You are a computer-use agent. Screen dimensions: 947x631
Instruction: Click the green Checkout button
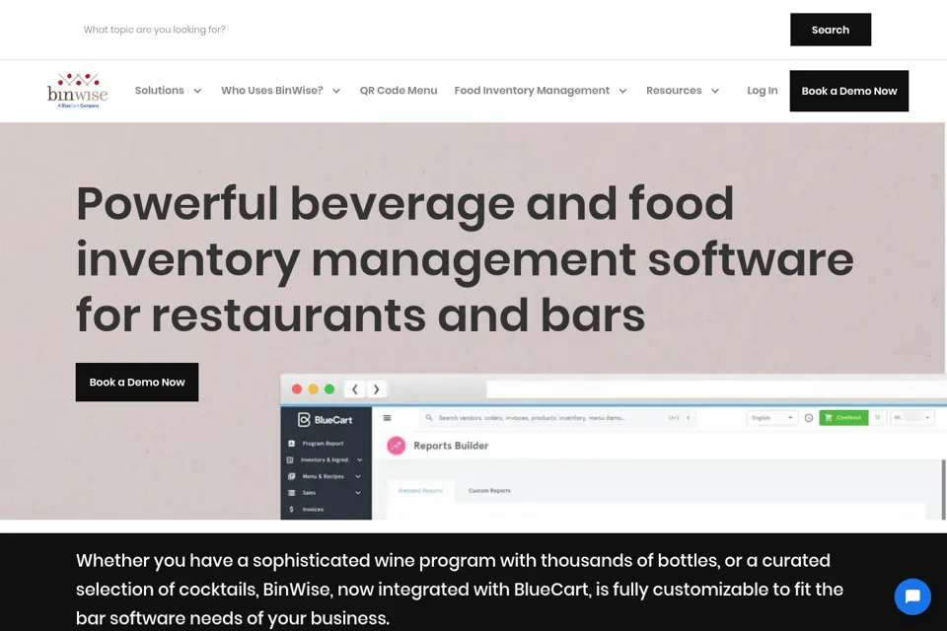(843, 418)
